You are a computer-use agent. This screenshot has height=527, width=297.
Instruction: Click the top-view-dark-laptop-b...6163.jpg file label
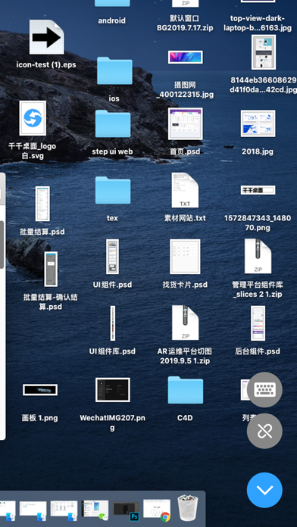[258, 23]
